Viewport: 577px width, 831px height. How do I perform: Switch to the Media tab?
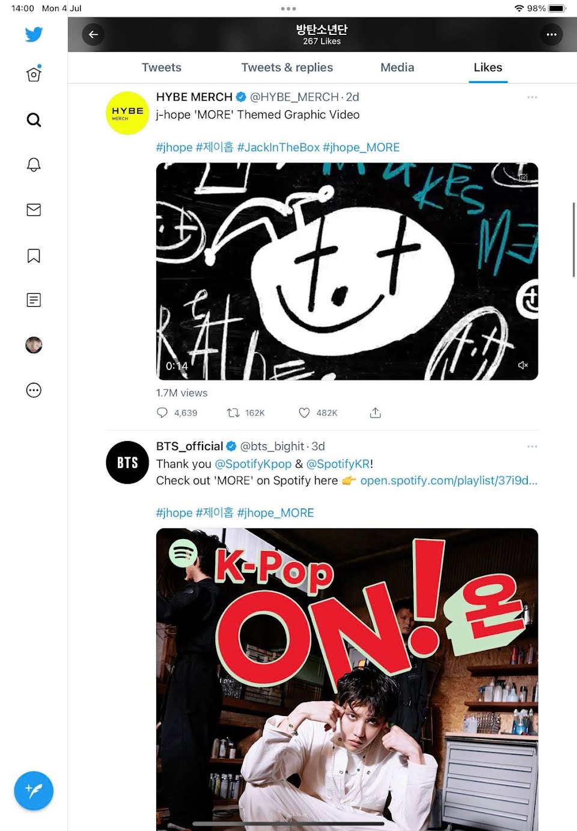397,67
